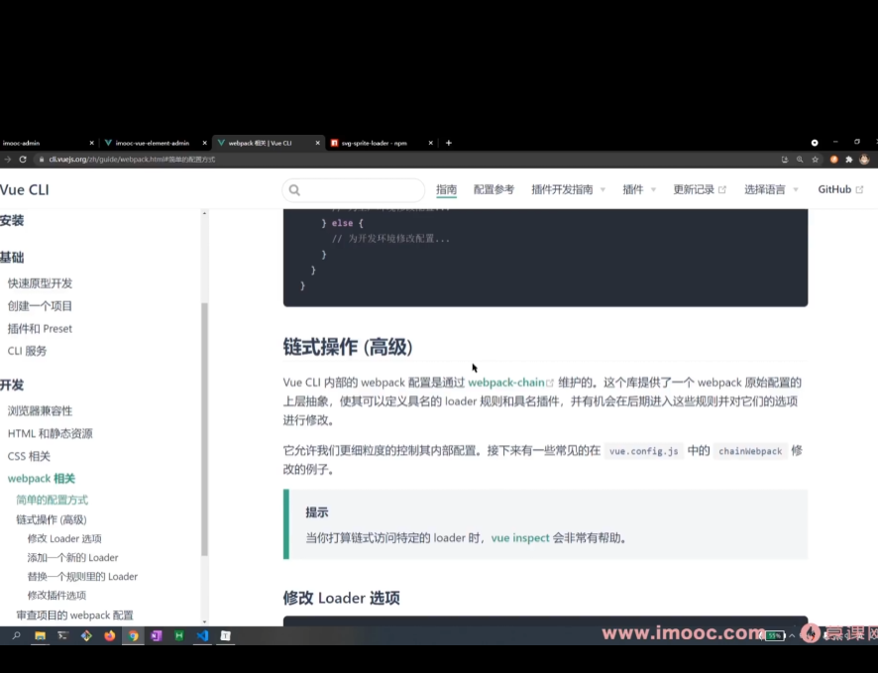Open the webpack-chain link

tap(507, 382)
